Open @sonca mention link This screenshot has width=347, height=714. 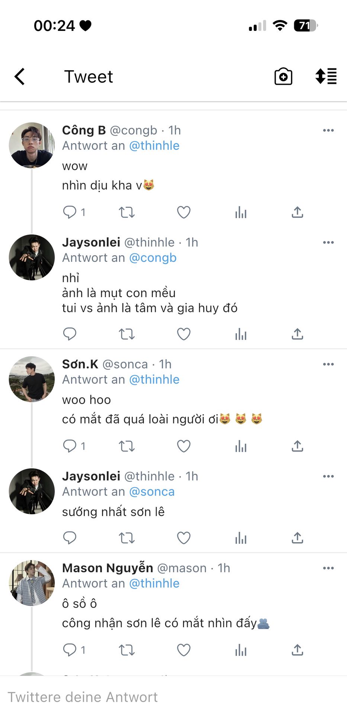click(x=152, y=492)
